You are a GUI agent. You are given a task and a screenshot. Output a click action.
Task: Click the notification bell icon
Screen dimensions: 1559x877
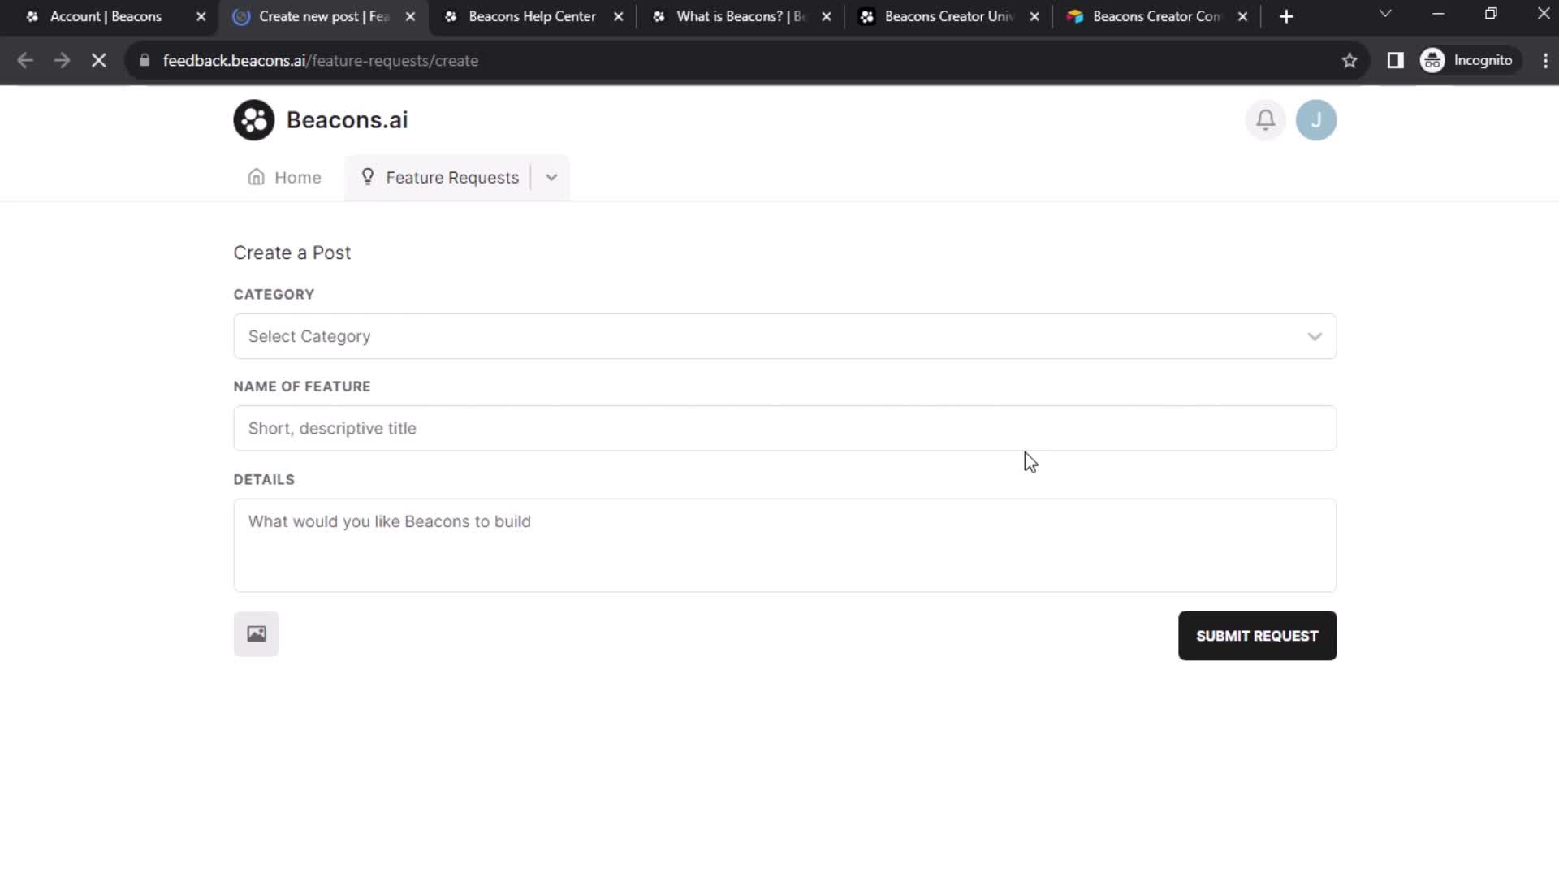(1267, 120)
